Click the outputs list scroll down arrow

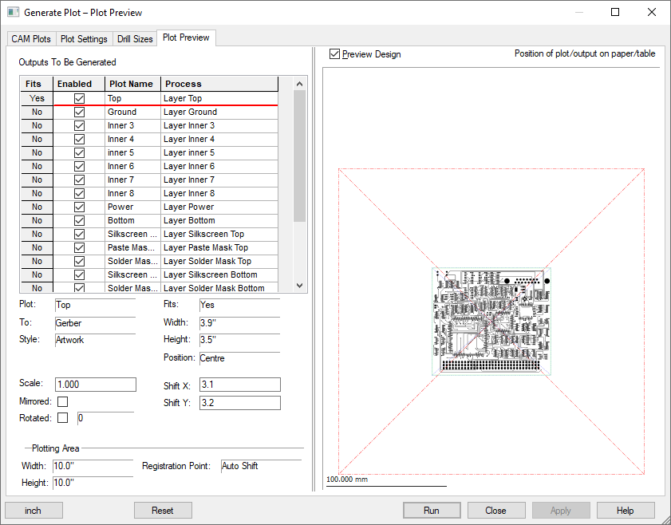point(300,286)
